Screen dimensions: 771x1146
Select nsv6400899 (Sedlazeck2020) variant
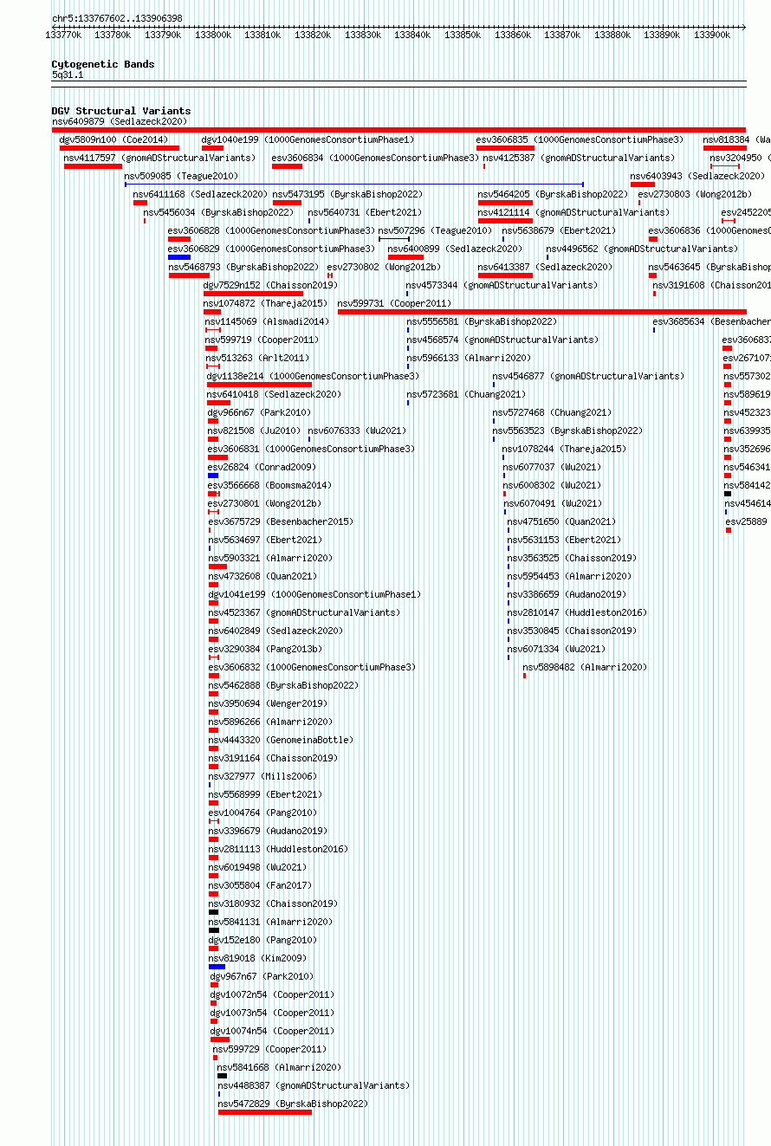pyautogui.click(x=455, y=249)
